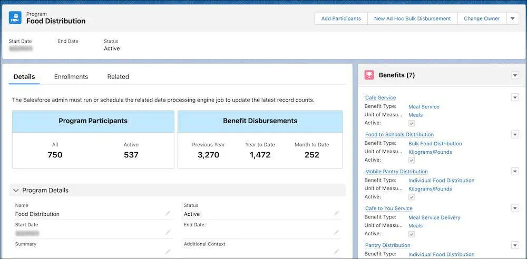Open Mobile Pantry Distribution link
The width and height of the screenshot is (527, 259).
click(396, 172)
